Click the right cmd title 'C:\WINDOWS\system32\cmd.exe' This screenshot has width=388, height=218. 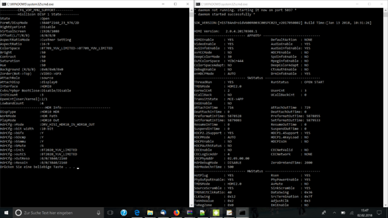[224, 4]
